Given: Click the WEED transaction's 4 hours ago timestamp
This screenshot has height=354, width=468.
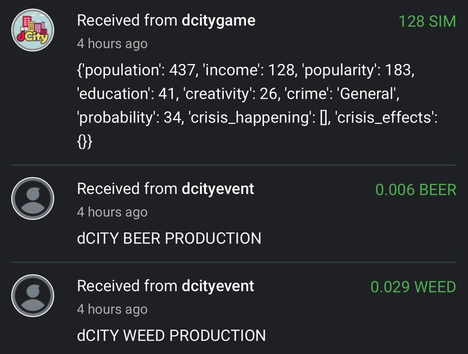Looking at the screenshot, I should click(x=112, y=310).
